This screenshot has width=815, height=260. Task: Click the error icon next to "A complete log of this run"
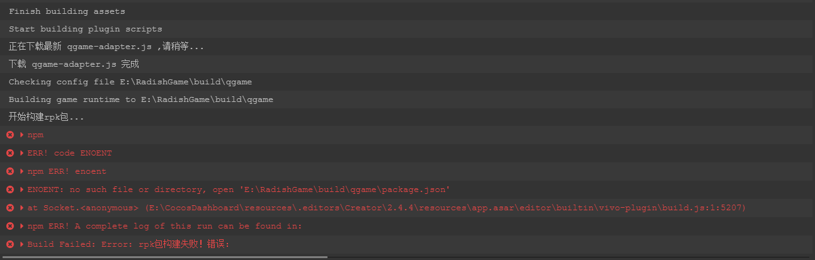[9, 226]
